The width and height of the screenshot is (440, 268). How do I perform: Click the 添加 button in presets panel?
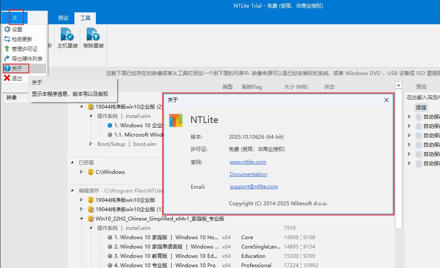pos(421,107)
